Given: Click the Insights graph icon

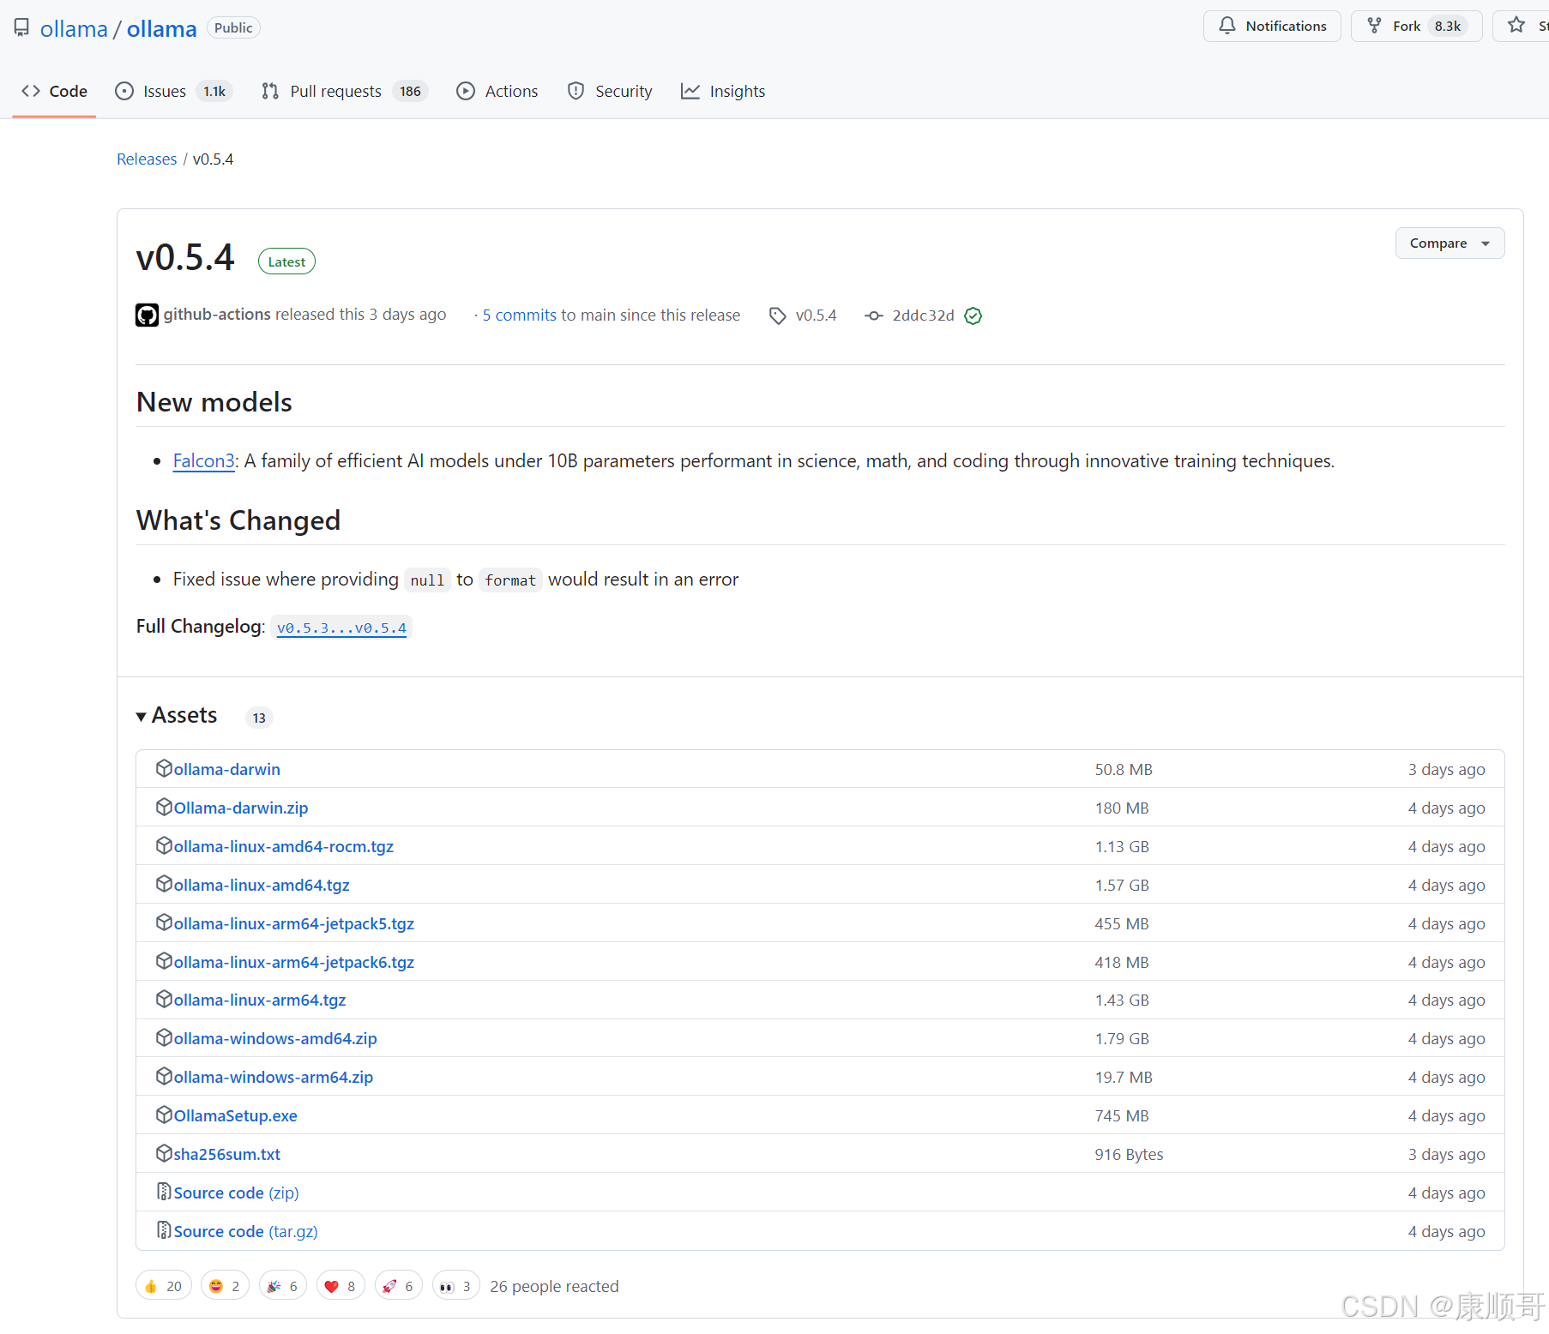Looking at the screenshot, I should coord(690,91).
